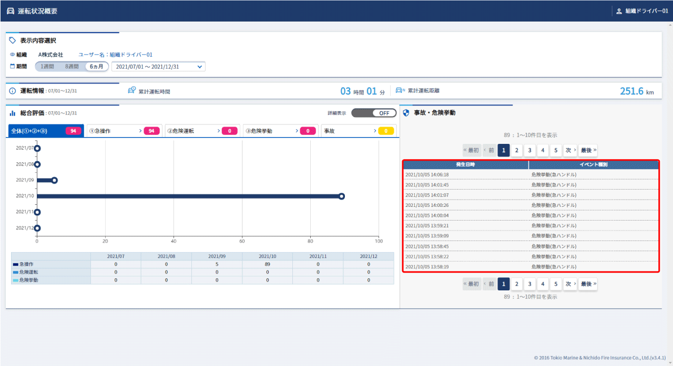The height and width of the screenshot is (366, 673).
Task: Select the 8週間 period option
Action: pyautogui.click(x=72, y=67)
